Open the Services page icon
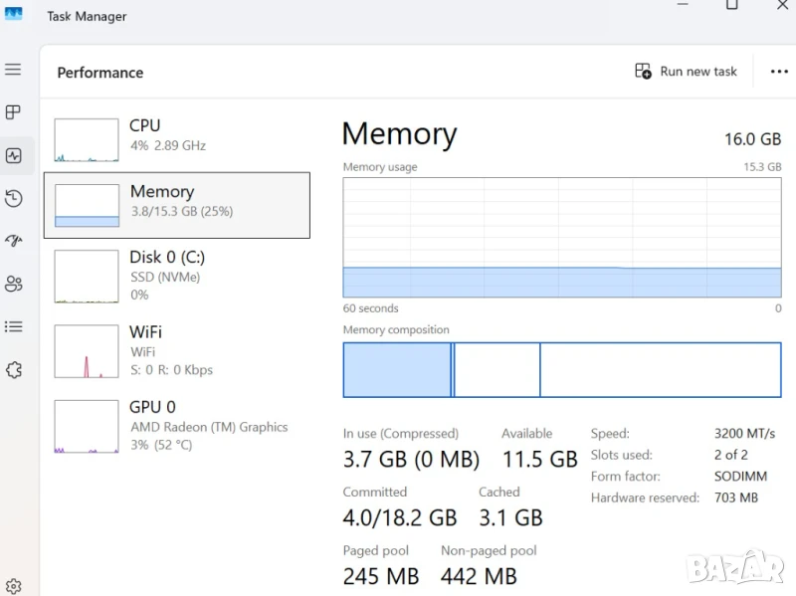Viewport: 796px width, 596px height. 13,369
